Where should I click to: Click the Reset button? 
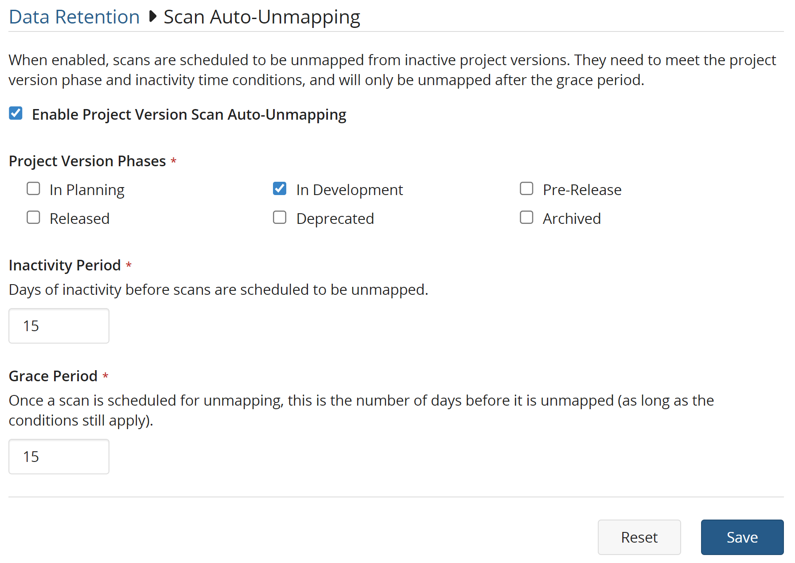click(639, 537)
